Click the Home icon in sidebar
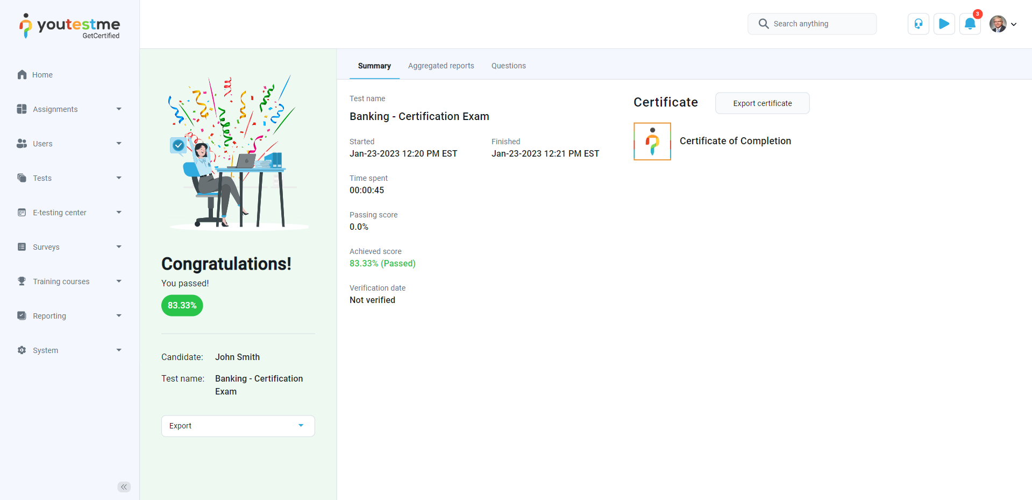This screenshot has width=1032, height=500. click(22, 75)
